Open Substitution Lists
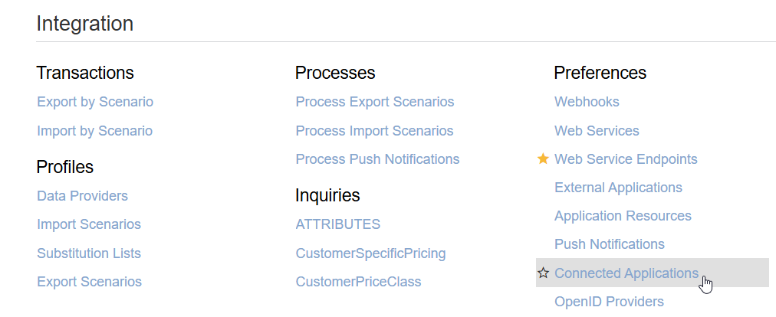Viewport: 776px width, 317px height. pos(89,253)
